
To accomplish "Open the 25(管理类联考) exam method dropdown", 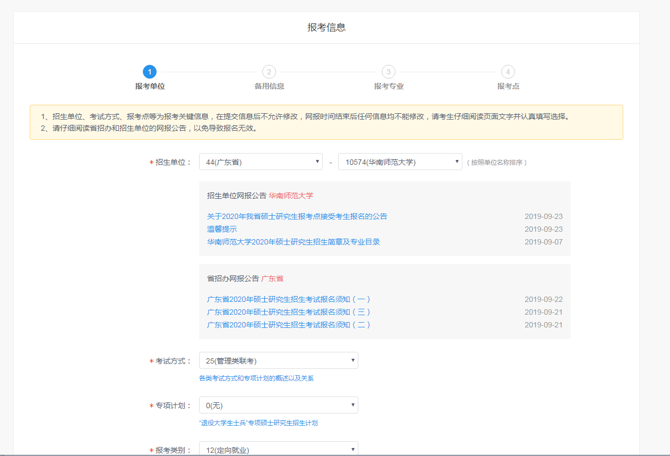I will pos(278,360).
